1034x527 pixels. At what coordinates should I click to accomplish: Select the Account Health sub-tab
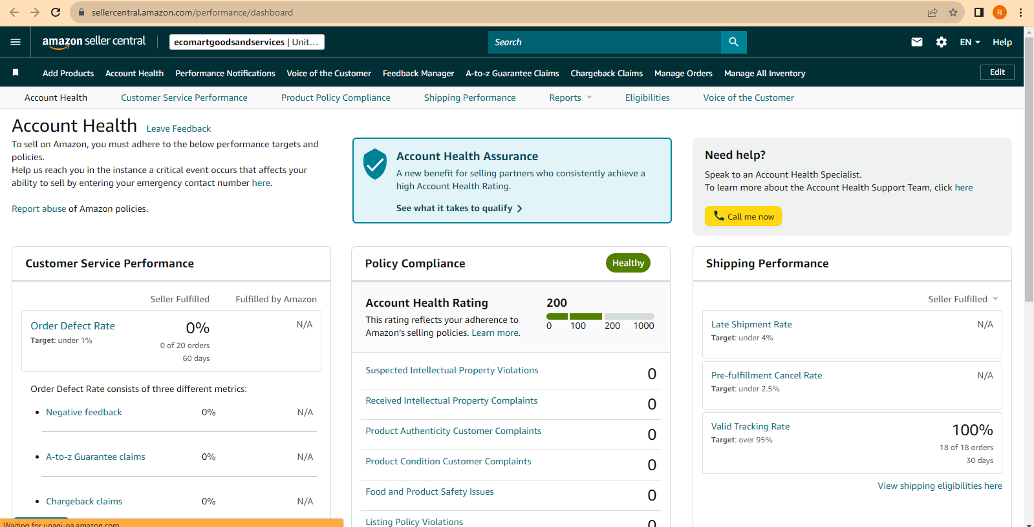tap(56, 98)
